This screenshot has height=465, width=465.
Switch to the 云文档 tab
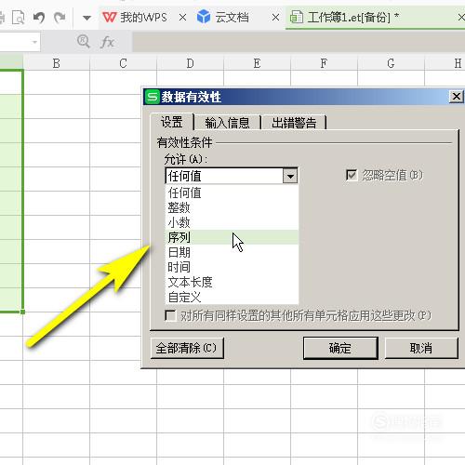(232, 18)
